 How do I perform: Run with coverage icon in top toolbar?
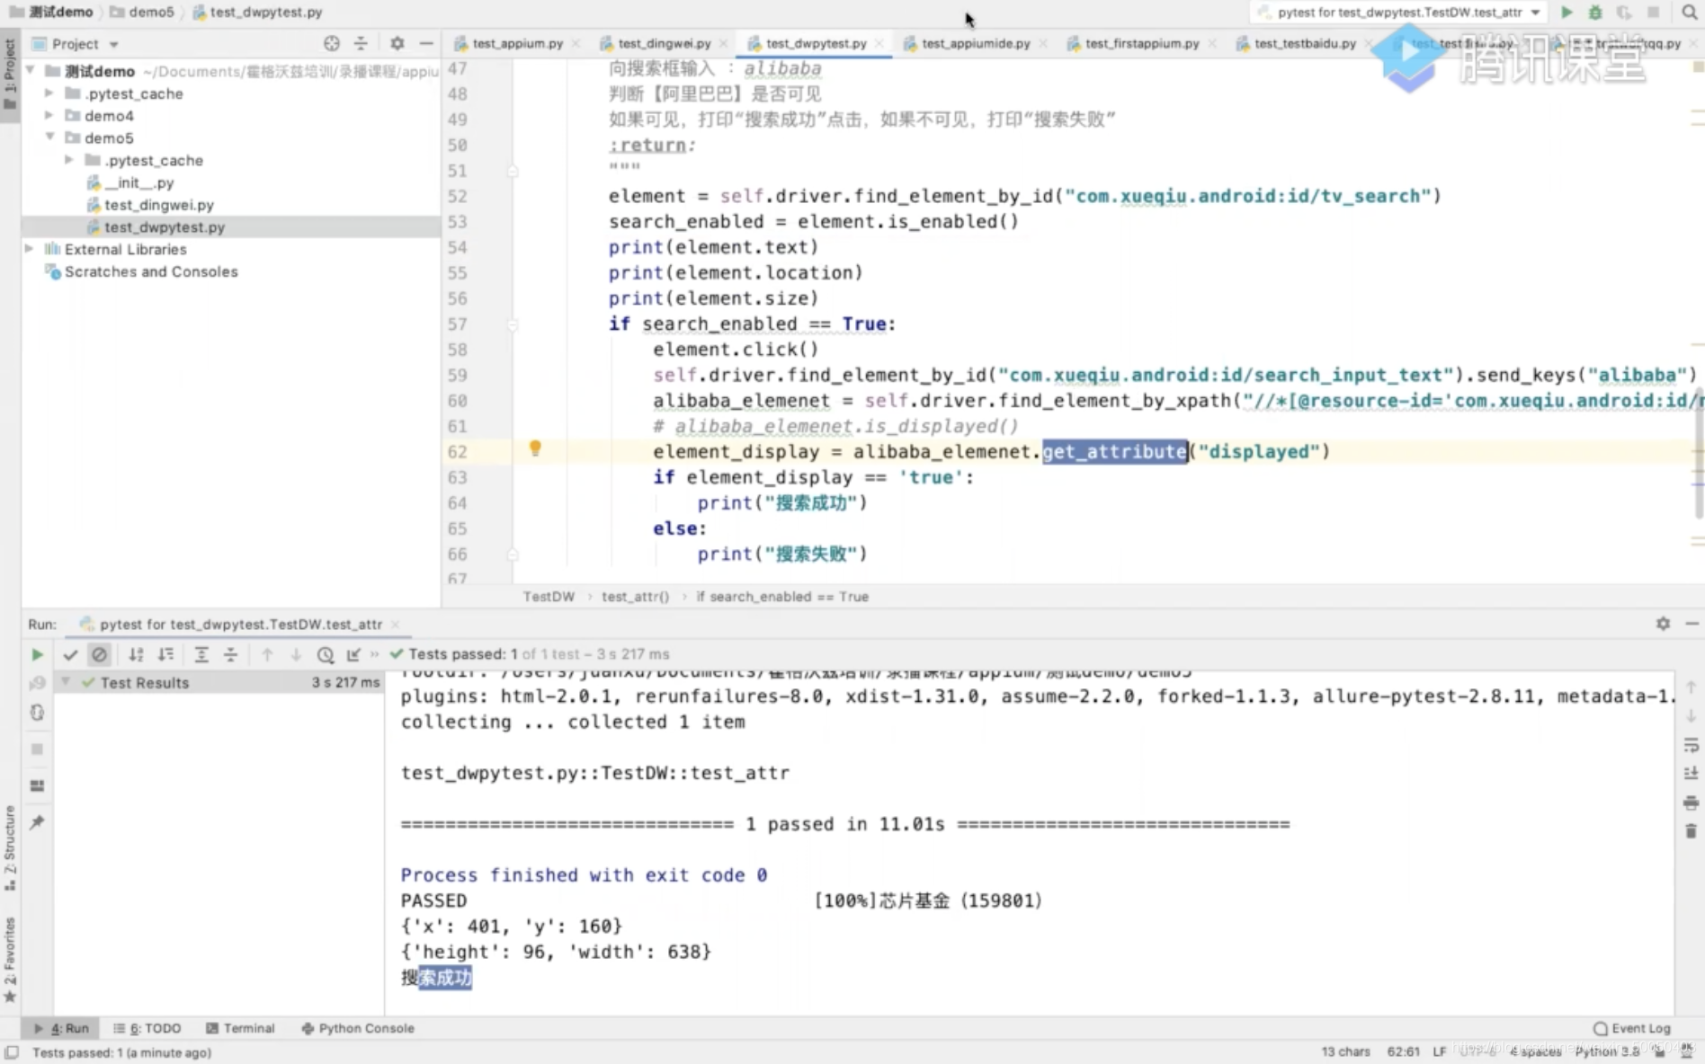[1624, 12]
